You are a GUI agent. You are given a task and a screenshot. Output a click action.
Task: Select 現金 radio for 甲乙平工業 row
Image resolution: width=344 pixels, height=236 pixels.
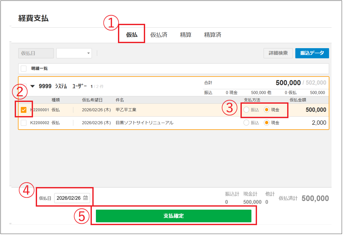(266, 110)
